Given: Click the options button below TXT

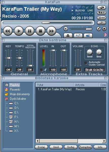Looking at the screenshot, I should point(101,18).
